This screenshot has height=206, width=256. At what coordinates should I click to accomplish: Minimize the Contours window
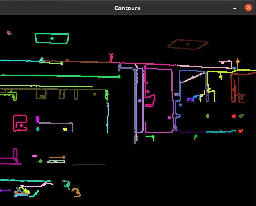click(235, 8)
